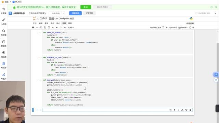Duplicate the empty cell with its copy icon
Screen dimensions: 219x123
point(170,110)
